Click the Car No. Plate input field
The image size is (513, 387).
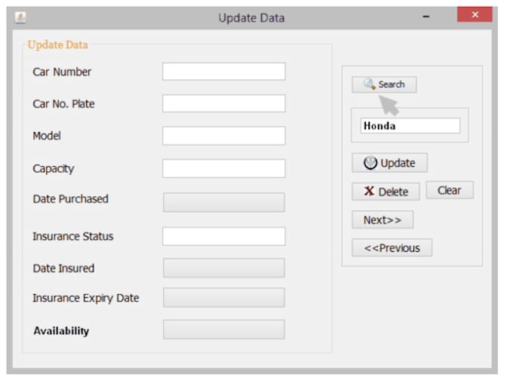click(224, 103)
